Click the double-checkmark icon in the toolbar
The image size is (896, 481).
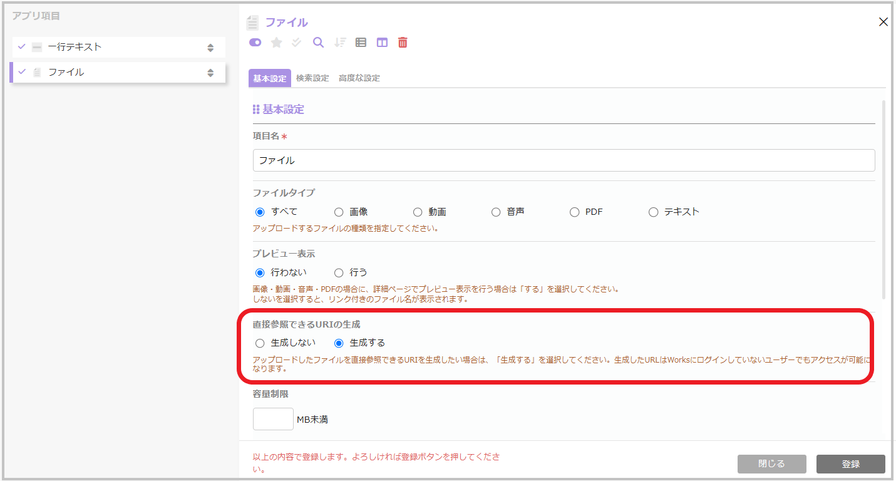297,43
